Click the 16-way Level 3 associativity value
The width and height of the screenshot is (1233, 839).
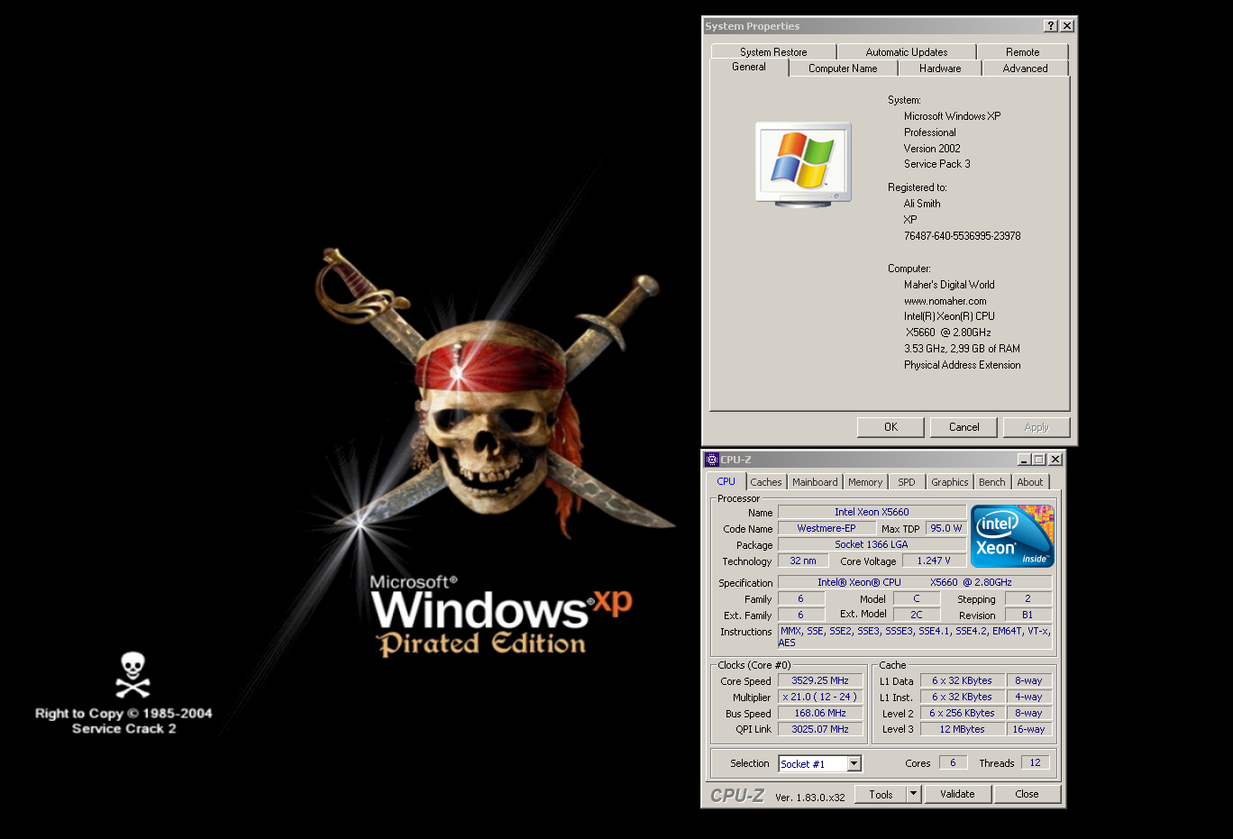[x=1028, y=729]
